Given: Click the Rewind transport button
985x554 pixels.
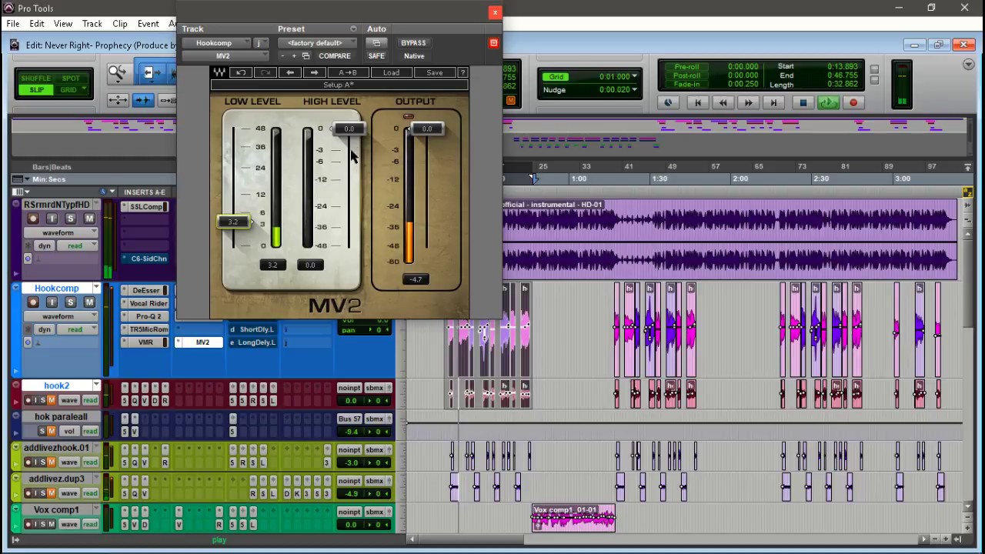Looking at the screenshot, I should tap(723, 102).
